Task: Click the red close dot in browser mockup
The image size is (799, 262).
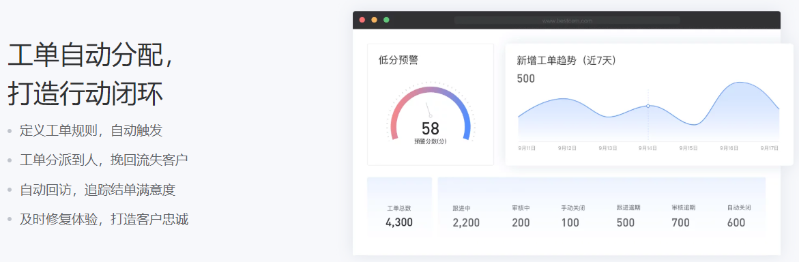Action: coord(362,20)
